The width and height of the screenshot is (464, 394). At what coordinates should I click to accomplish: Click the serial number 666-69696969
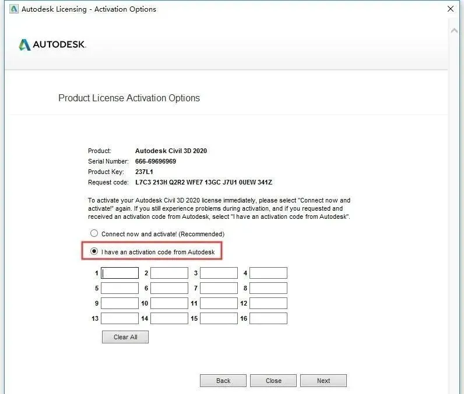156,161
